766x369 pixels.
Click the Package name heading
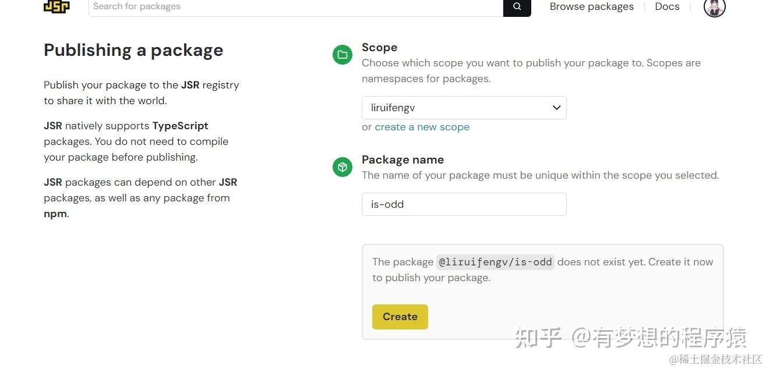[403, 159]
